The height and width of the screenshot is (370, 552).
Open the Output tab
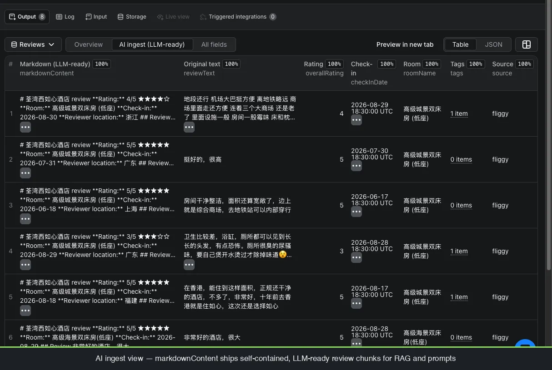(27, 17)
